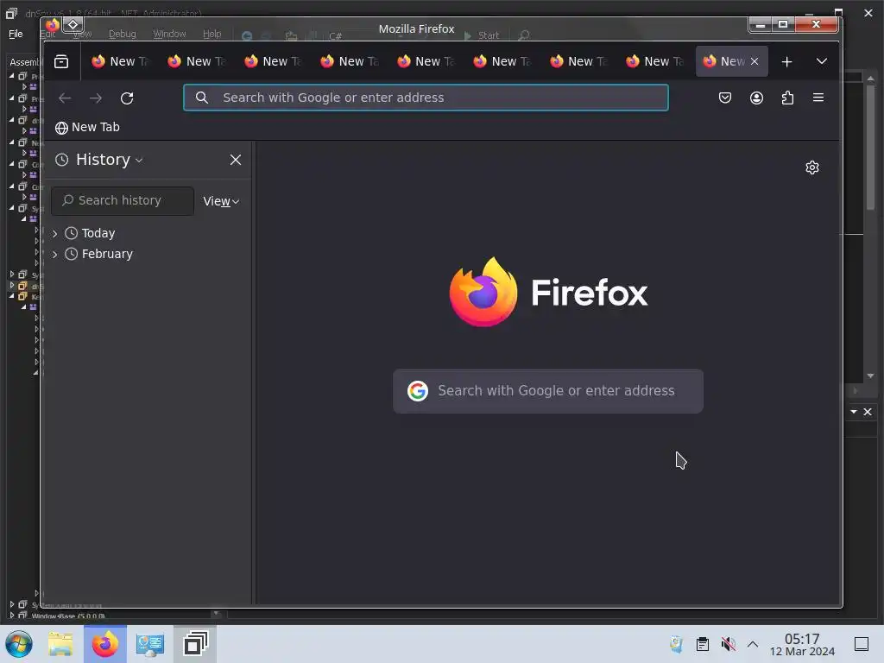Go back to previous page
Image resolution: width=884 pixels, height=663 pixels.
coord(65,98)
